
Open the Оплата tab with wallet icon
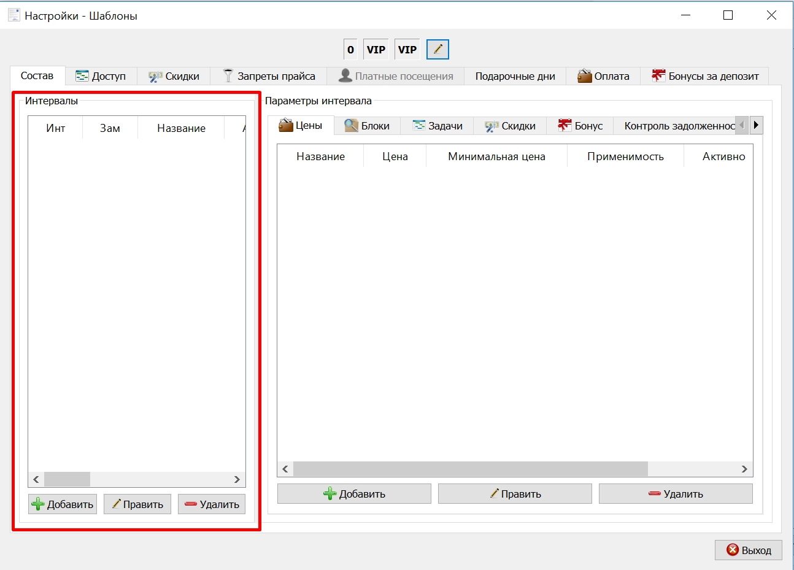604,76
